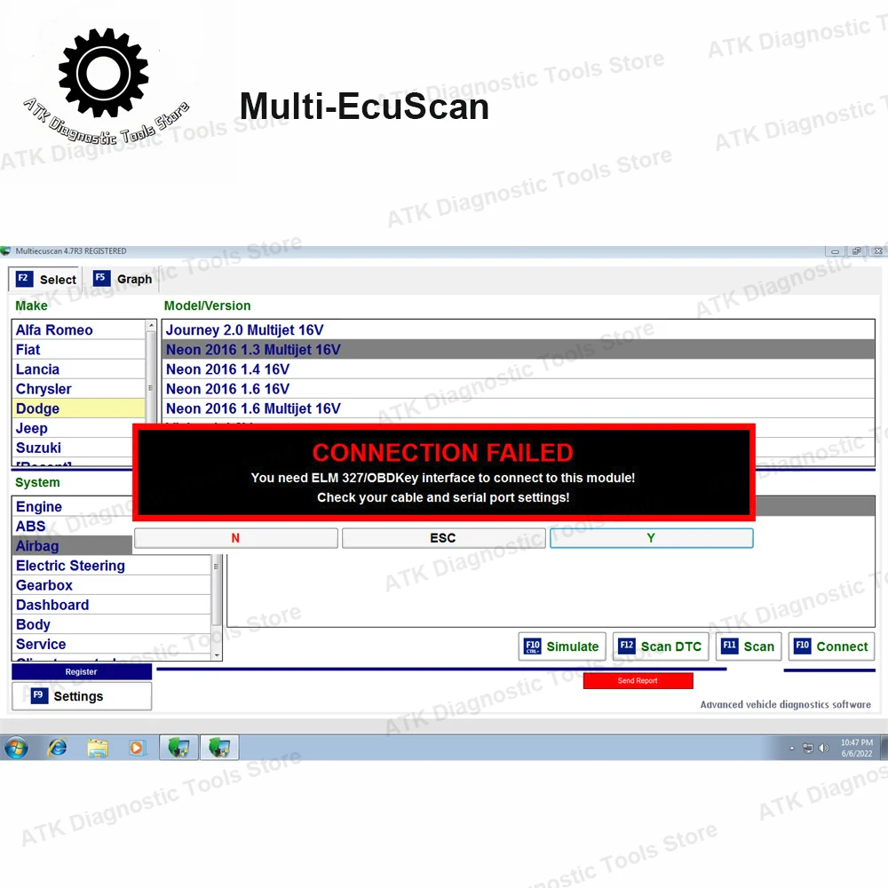Select Neon 2016 1.3 Multijet 16V

point(519,349)
